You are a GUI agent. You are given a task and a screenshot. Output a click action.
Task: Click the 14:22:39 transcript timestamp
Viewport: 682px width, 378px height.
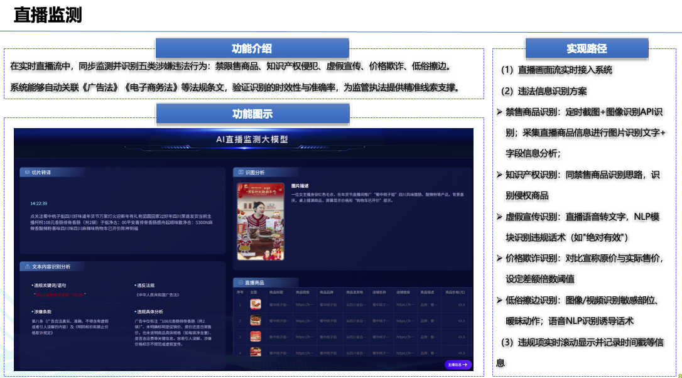40,203
